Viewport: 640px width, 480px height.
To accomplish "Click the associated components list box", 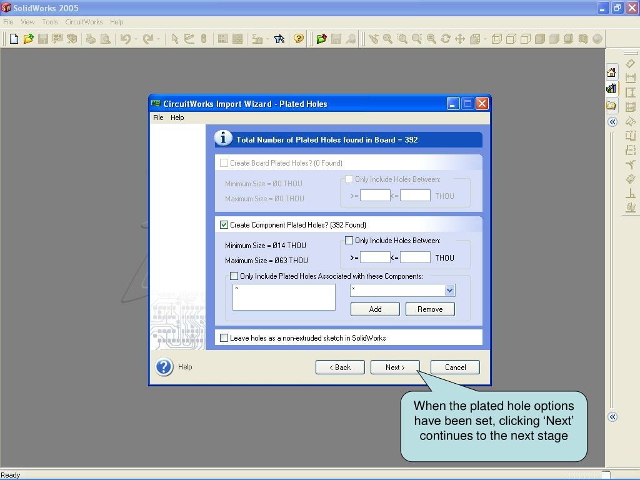I will 284,297.
